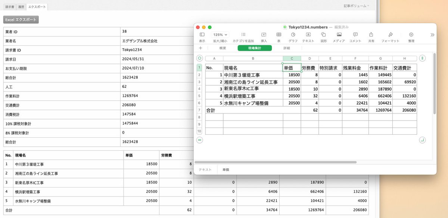The image size is (448, 218).
Task: Select the エクスポート tab in browser page
Action: (x=37, y=7)
